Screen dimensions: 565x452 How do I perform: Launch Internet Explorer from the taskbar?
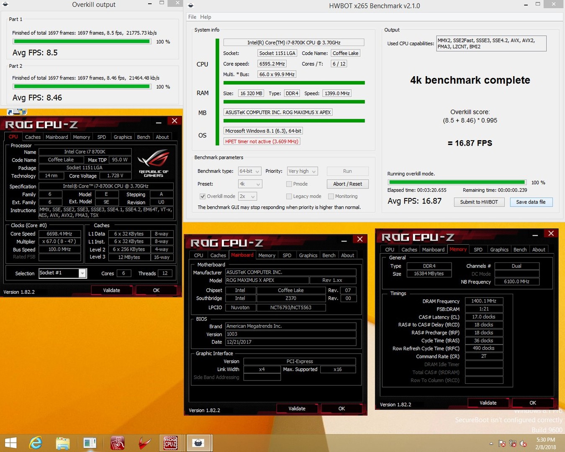pos(36,443)
